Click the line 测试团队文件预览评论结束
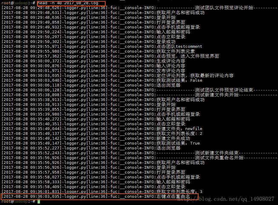This screenshot has height=205, width=278. pyautogui.click(x=139, y=90)
